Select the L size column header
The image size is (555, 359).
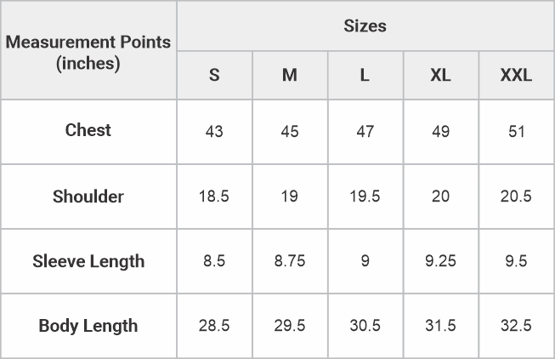pos(365,75)
